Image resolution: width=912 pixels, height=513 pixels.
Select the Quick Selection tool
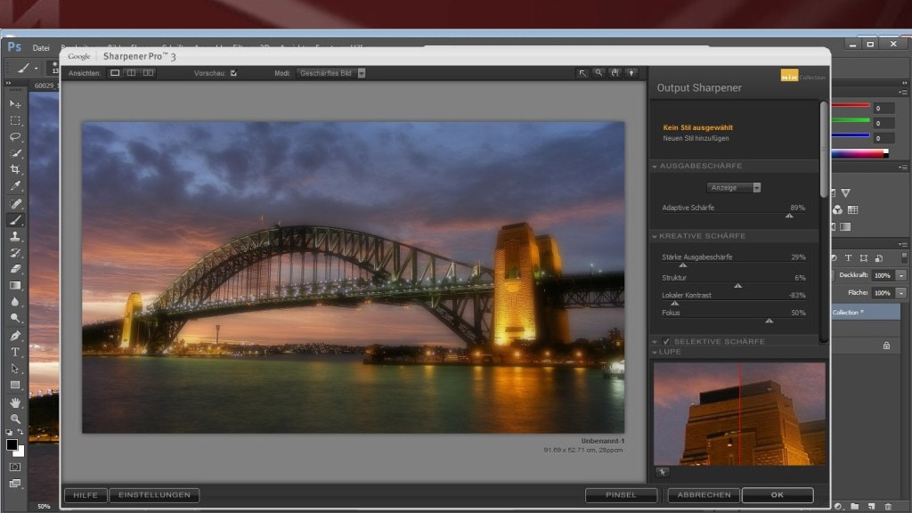coord(15,153)
